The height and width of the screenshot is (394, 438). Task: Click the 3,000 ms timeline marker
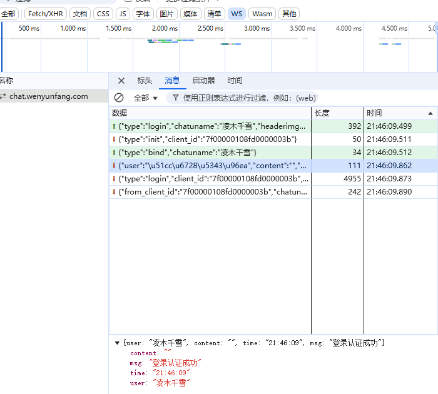tap(257, 29)
